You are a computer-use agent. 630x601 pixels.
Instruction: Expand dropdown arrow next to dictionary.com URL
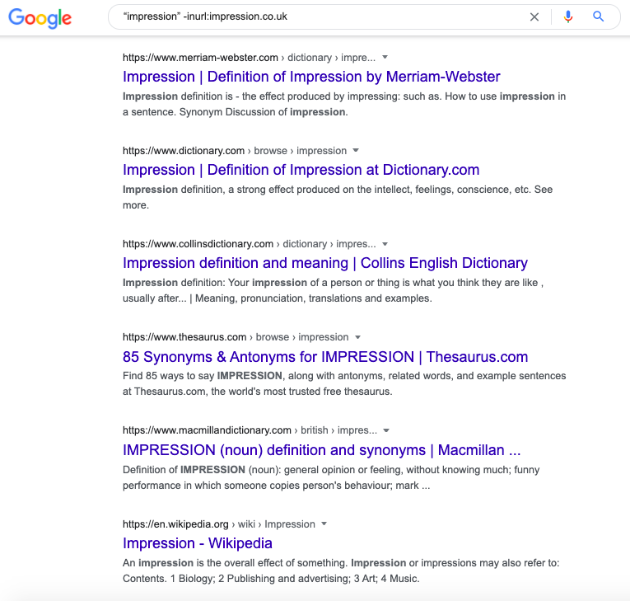pyautogui.click(x=356, y=150)
